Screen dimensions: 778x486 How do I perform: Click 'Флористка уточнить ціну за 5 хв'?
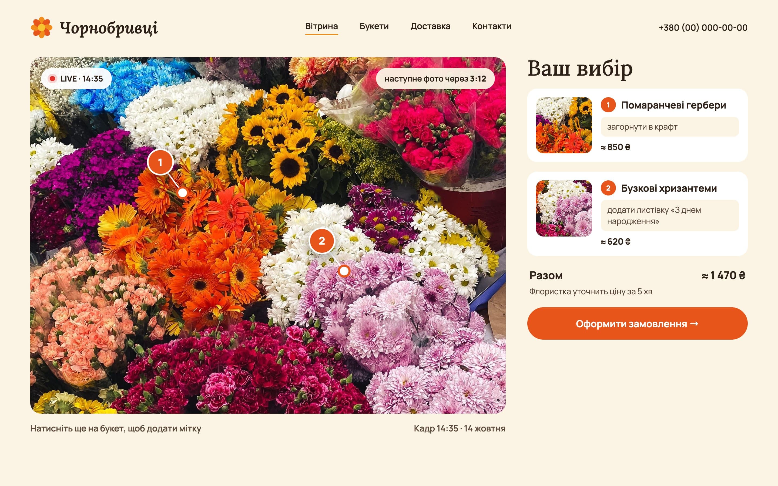coord(591,292)
